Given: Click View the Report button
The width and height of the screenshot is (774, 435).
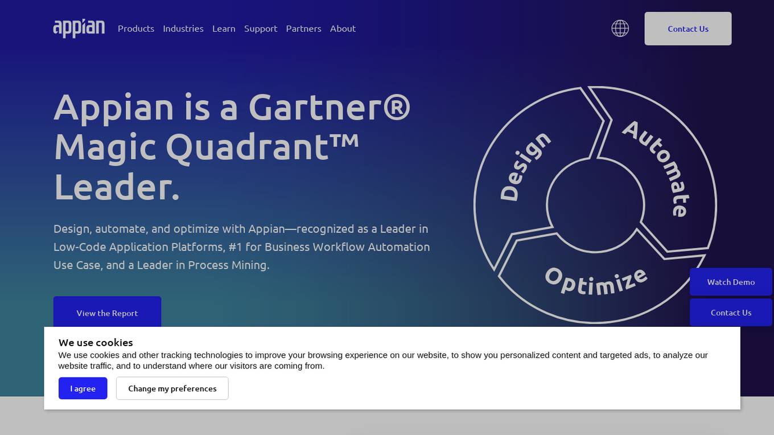Looking at the screenshot, I should coord(107,312).
